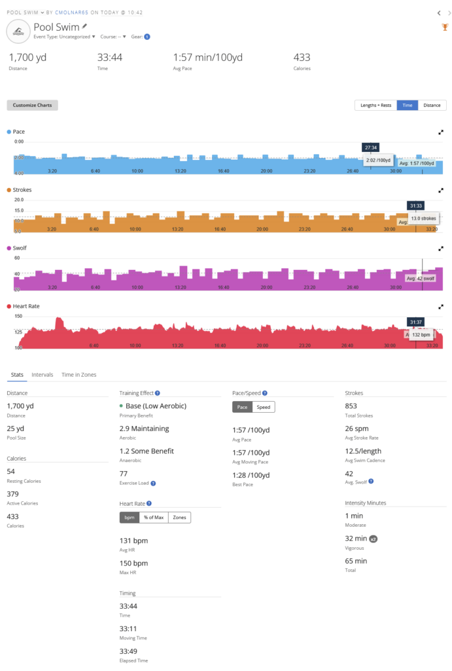Click the Customize Charts button
The width and height of the screenshot is (452, 671).
(x=32, y=105)
